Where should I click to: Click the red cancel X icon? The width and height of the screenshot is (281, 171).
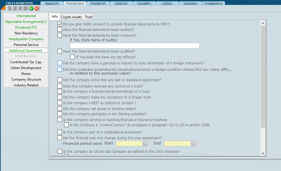click(x=37, y=8)
